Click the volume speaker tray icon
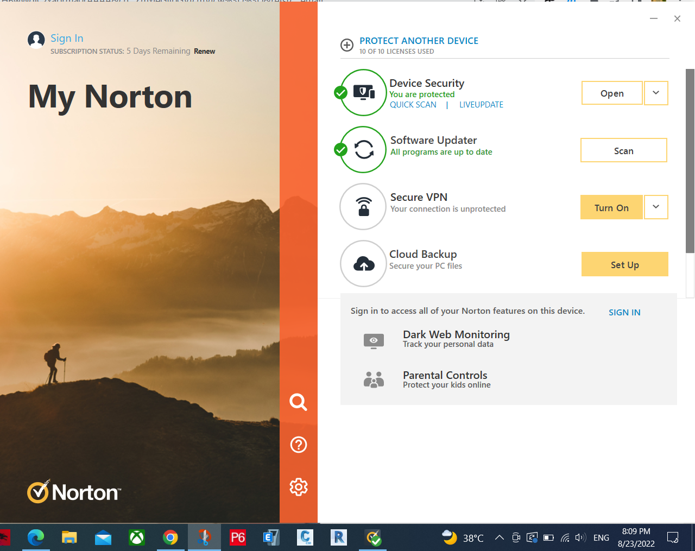The image size is (695, 551). pos(580,538)
